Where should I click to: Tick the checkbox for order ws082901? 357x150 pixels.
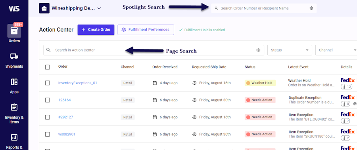(x=47, y=134)
